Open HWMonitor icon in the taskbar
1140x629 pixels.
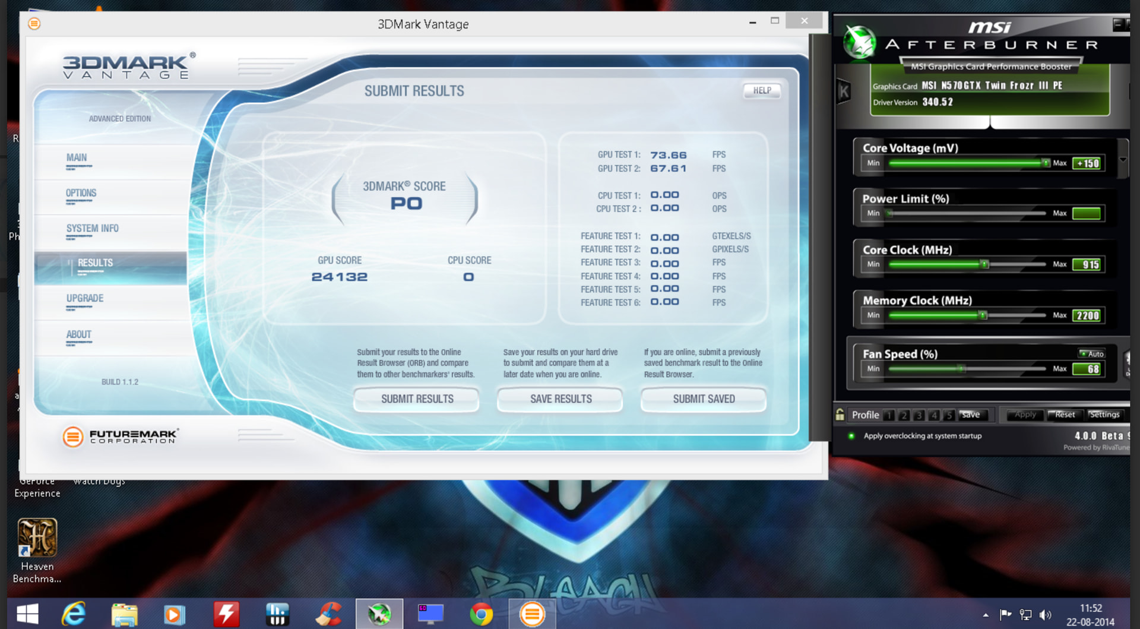pos(277,614)
